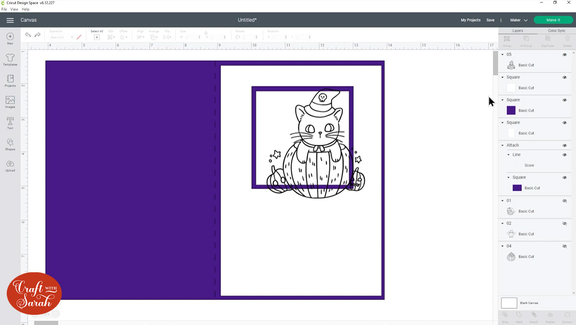Open the Operation Basic Cut dropdown
576x325 pixels.
61,37
